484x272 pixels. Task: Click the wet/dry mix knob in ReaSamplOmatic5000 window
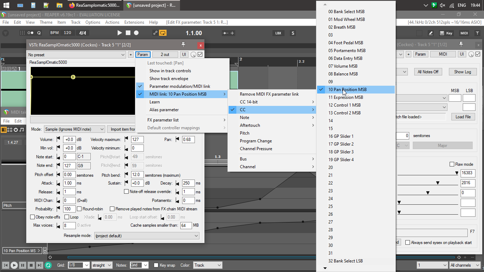[x=193, y=55]
